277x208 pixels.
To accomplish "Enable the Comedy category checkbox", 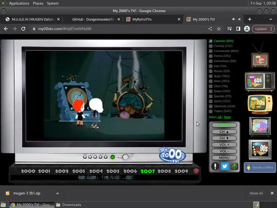I will coord(210,46).
